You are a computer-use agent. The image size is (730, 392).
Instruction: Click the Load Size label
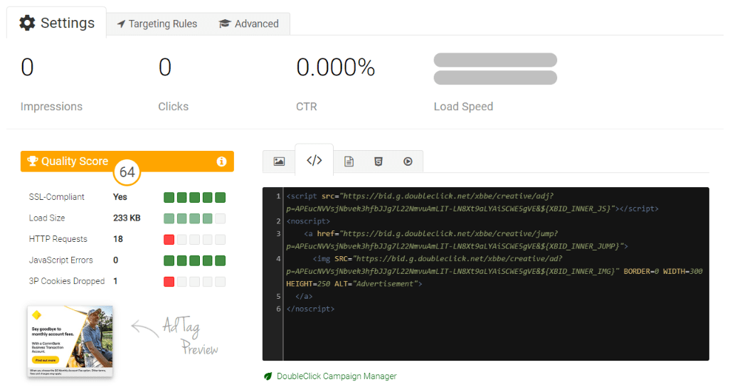[47, 218]
